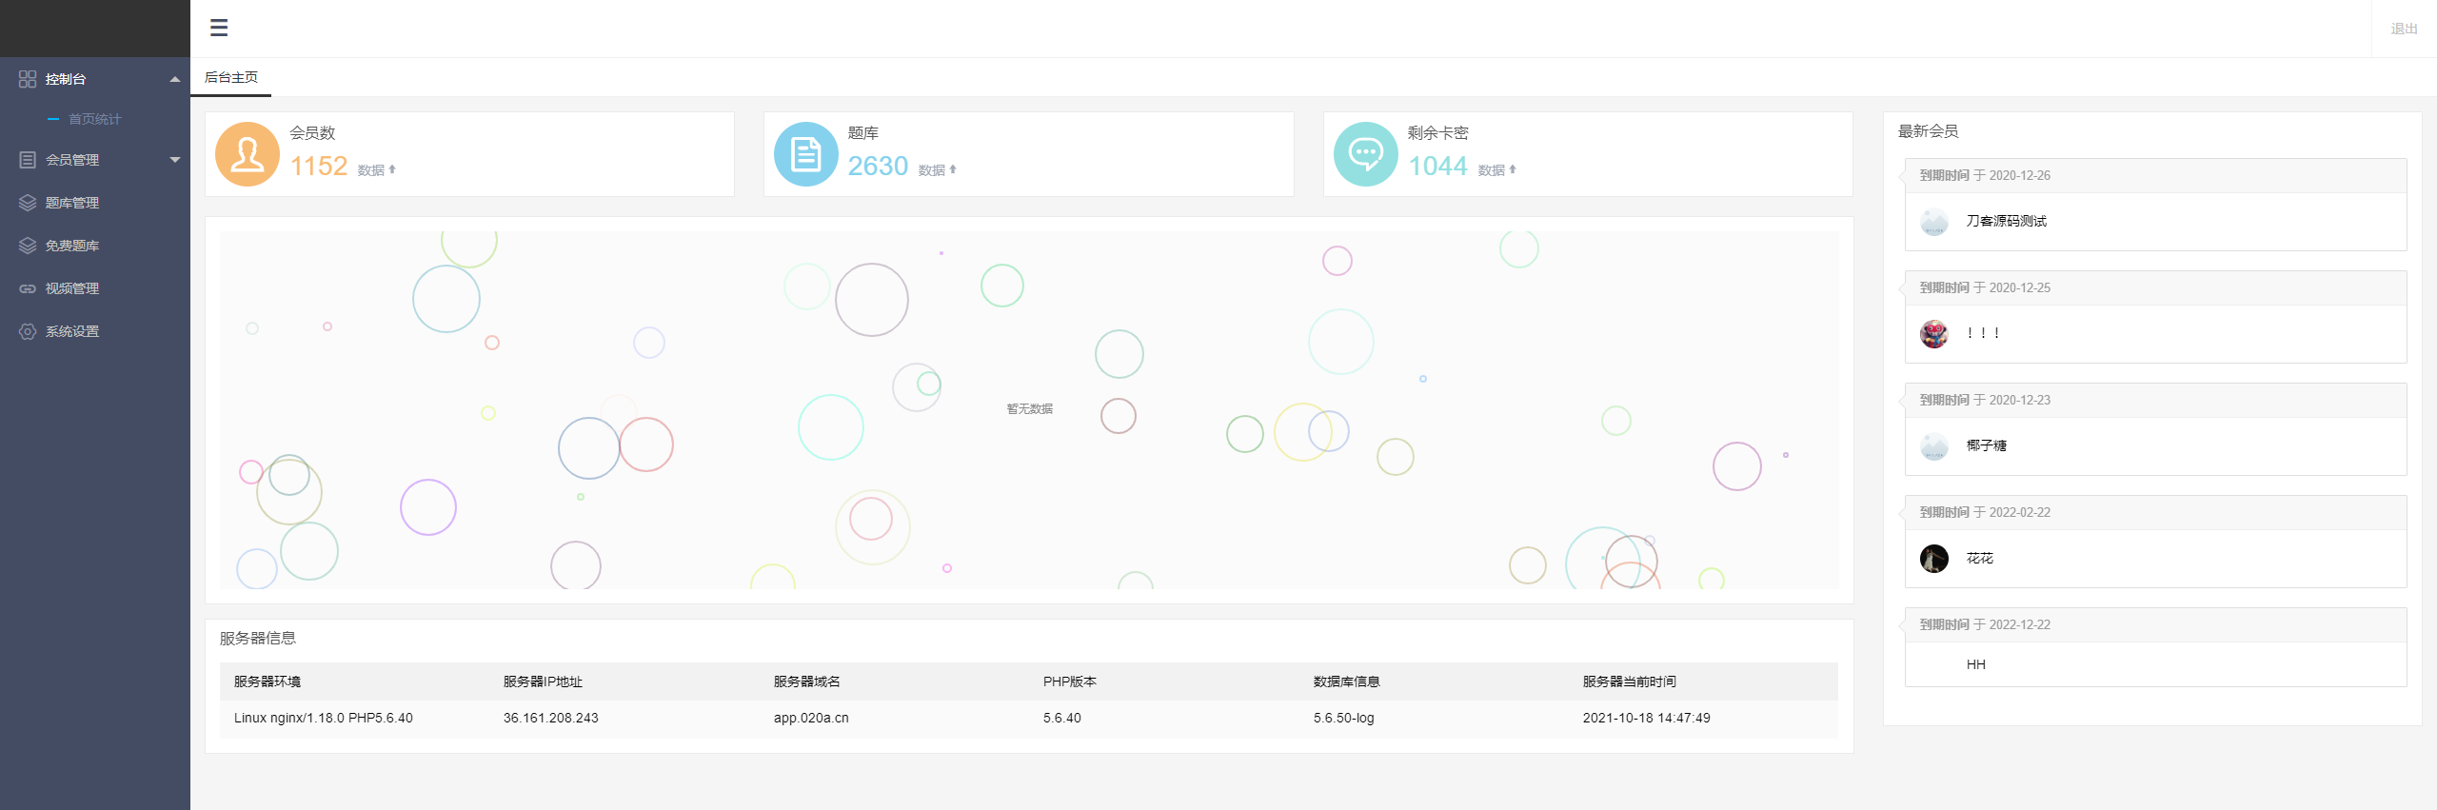
Task: Click the 视频管理 link icon in sidebar
Action: click(x=28, y=288)
